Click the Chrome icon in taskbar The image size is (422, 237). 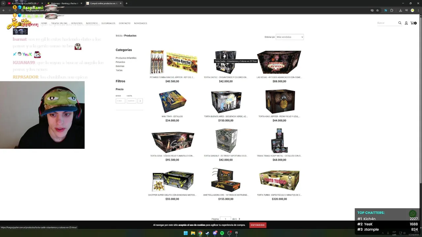coord(200,233)
